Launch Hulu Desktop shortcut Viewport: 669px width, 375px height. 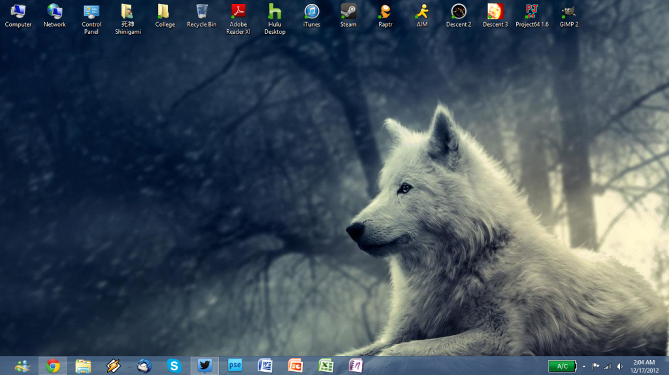pyautogui.click(x=275, y=19)
